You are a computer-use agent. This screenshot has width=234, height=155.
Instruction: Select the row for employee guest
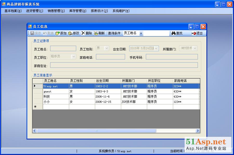point(56,91)
